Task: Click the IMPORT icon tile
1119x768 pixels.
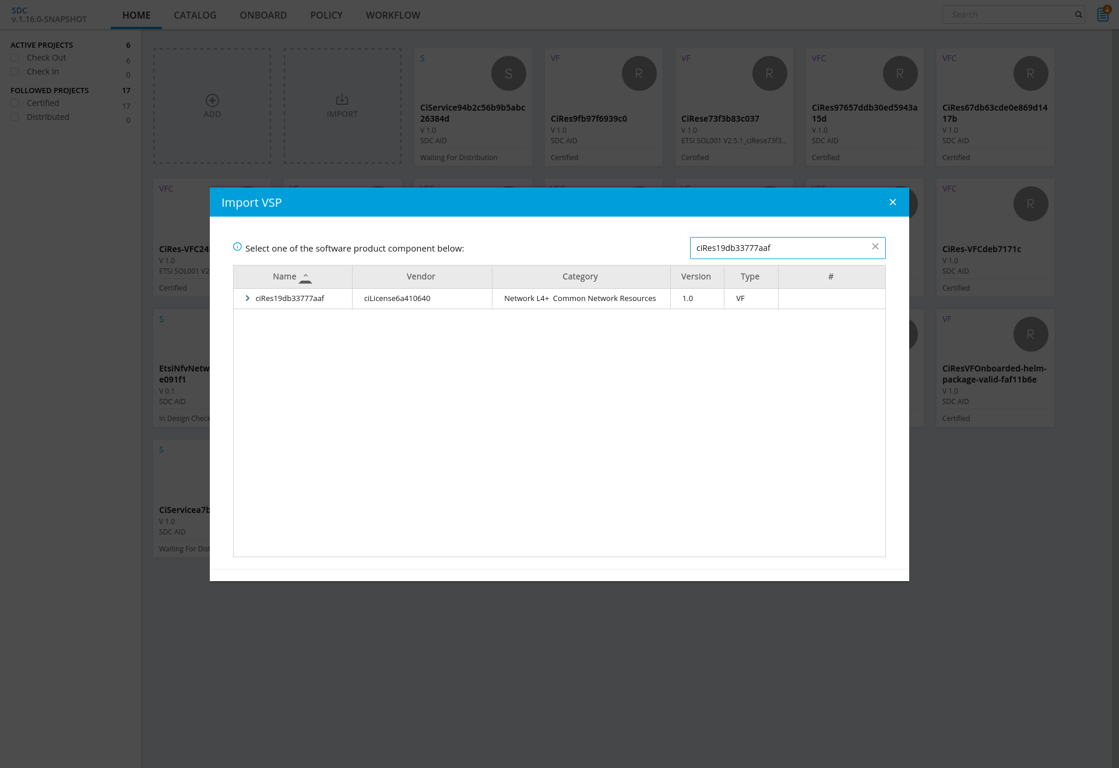Action: coord(342,100)
